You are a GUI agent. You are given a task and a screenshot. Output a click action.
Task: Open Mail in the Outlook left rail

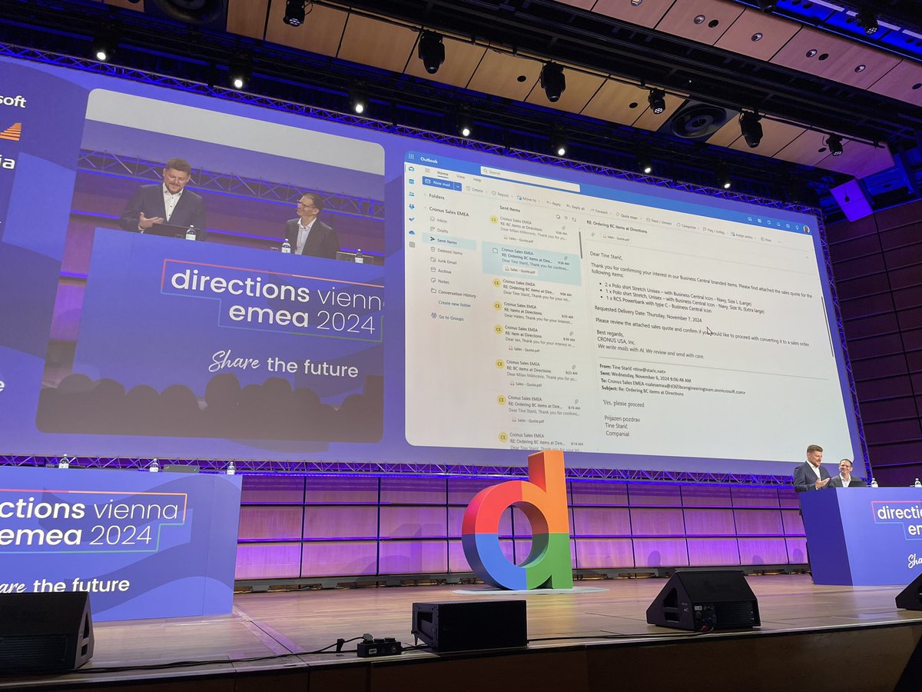click(412, 169)
